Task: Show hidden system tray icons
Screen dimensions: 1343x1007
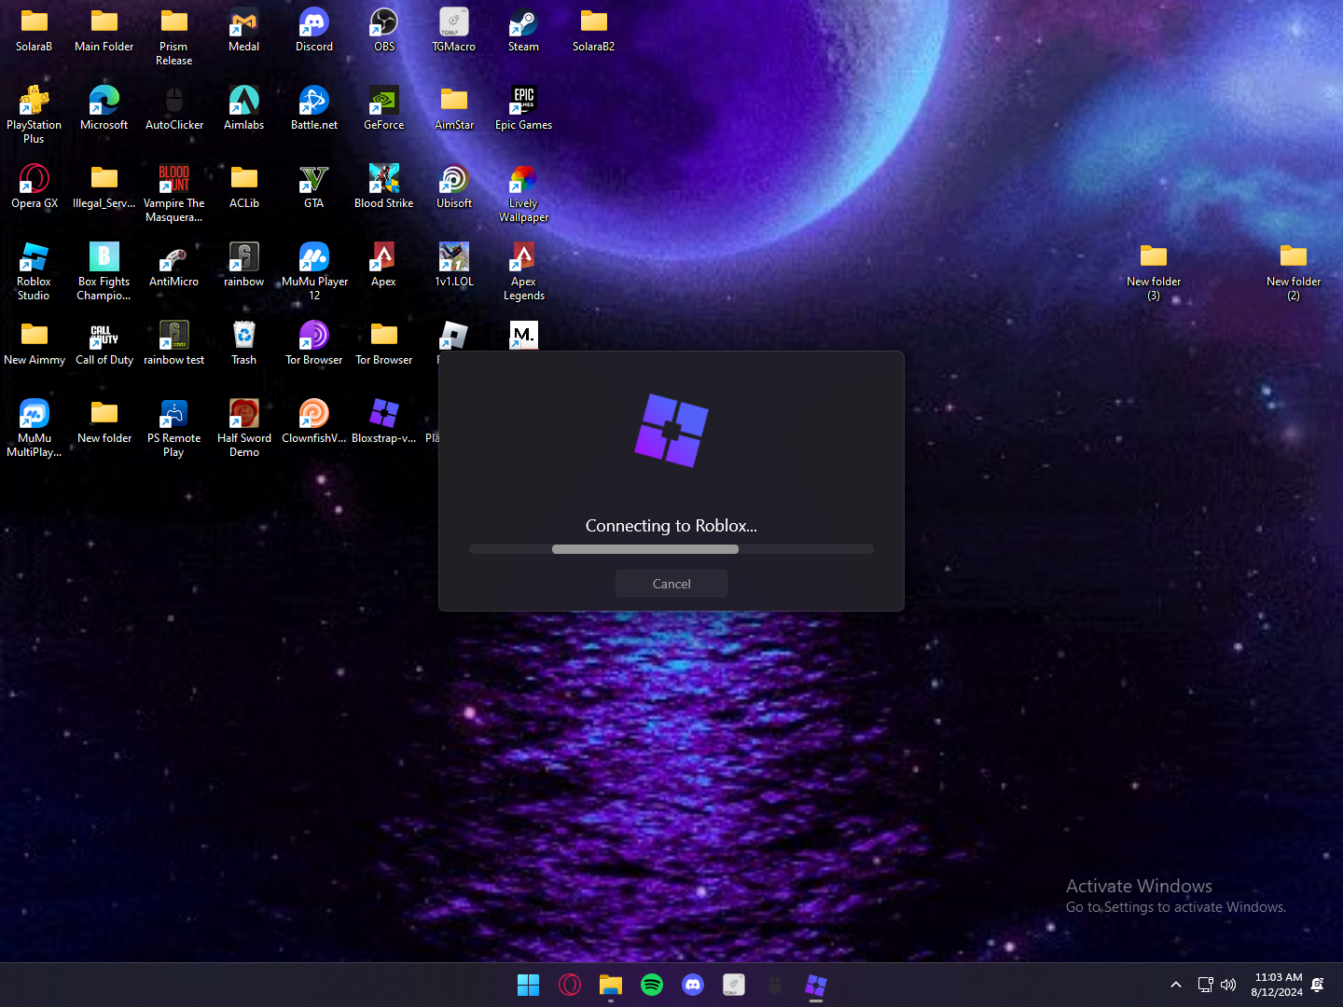Action: pyautogui.click(x=1176, y=985)
